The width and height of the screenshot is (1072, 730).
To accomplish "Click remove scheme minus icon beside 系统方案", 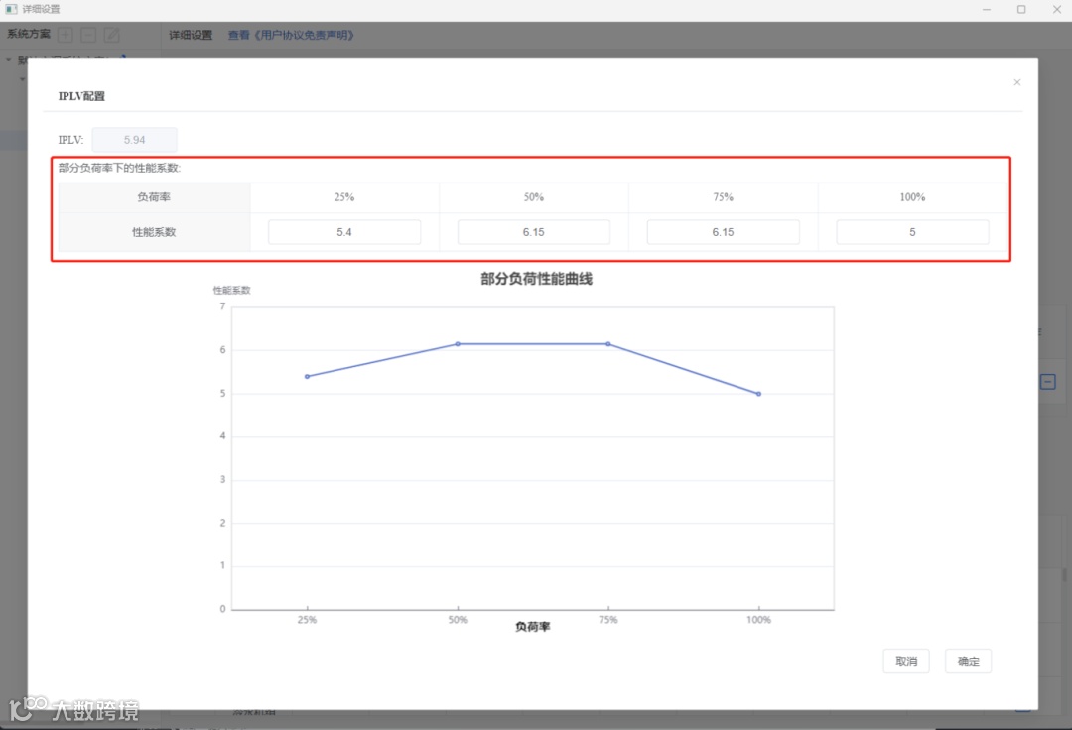I will coord(88,34).
